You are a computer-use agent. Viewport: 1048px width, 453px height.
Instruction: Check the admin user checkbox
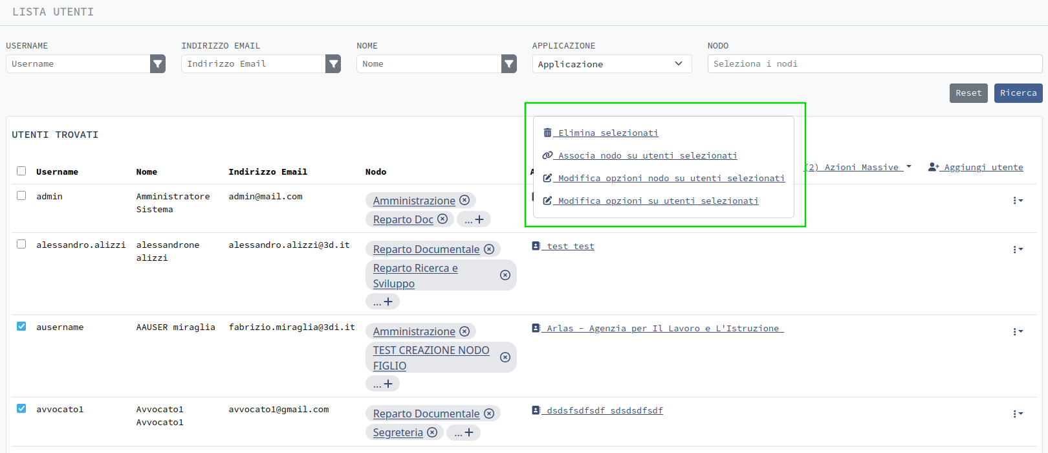point(21,195)
